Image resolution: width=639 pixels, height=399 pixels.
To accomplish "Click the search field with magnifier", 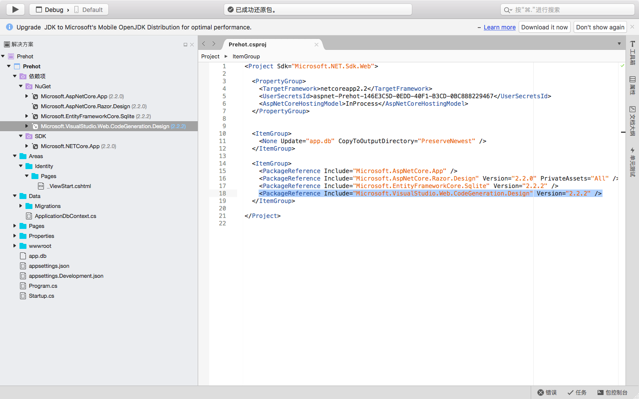I will pyautogui.click(x=567, y=9).
